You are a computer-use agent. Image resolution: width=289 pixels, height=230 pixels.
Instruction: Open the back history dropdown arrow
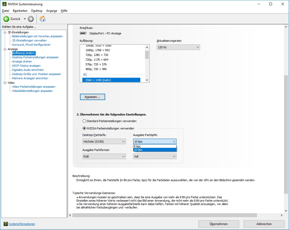[x=25, y=19]
